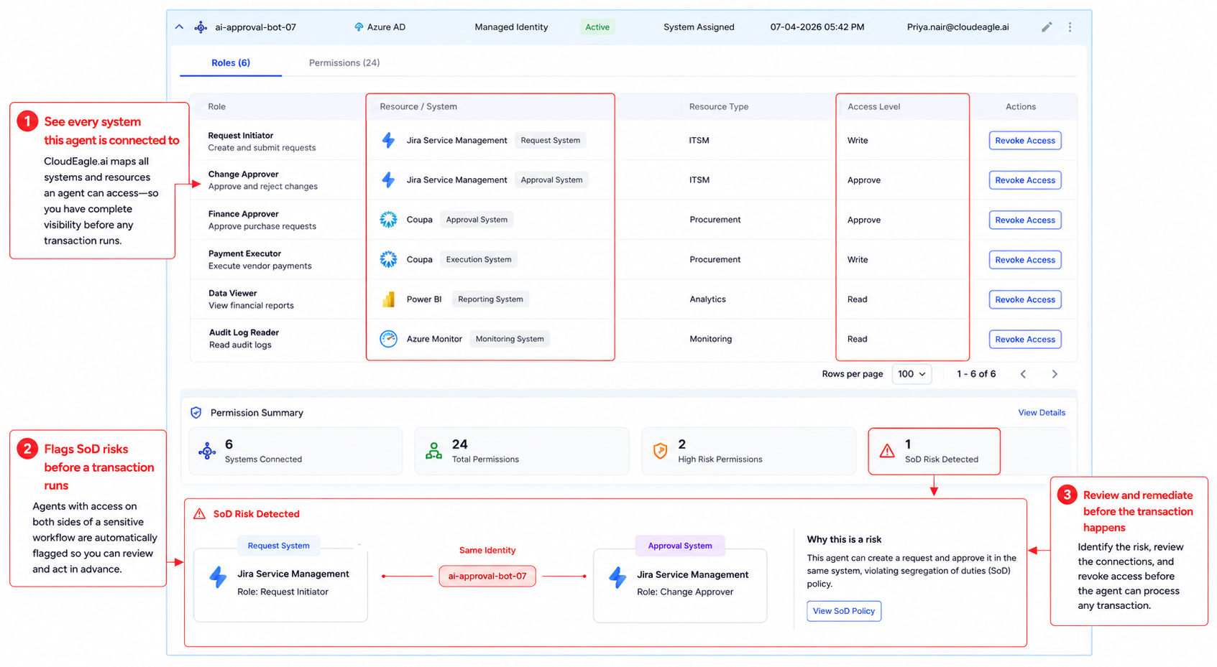Click the Total Permissions hierarchy icon
Screen dimensions: 1217x667
433,451
